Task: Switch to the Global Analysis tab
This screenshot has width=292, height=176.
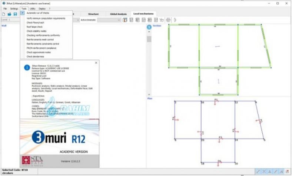Action: [118, 14]
